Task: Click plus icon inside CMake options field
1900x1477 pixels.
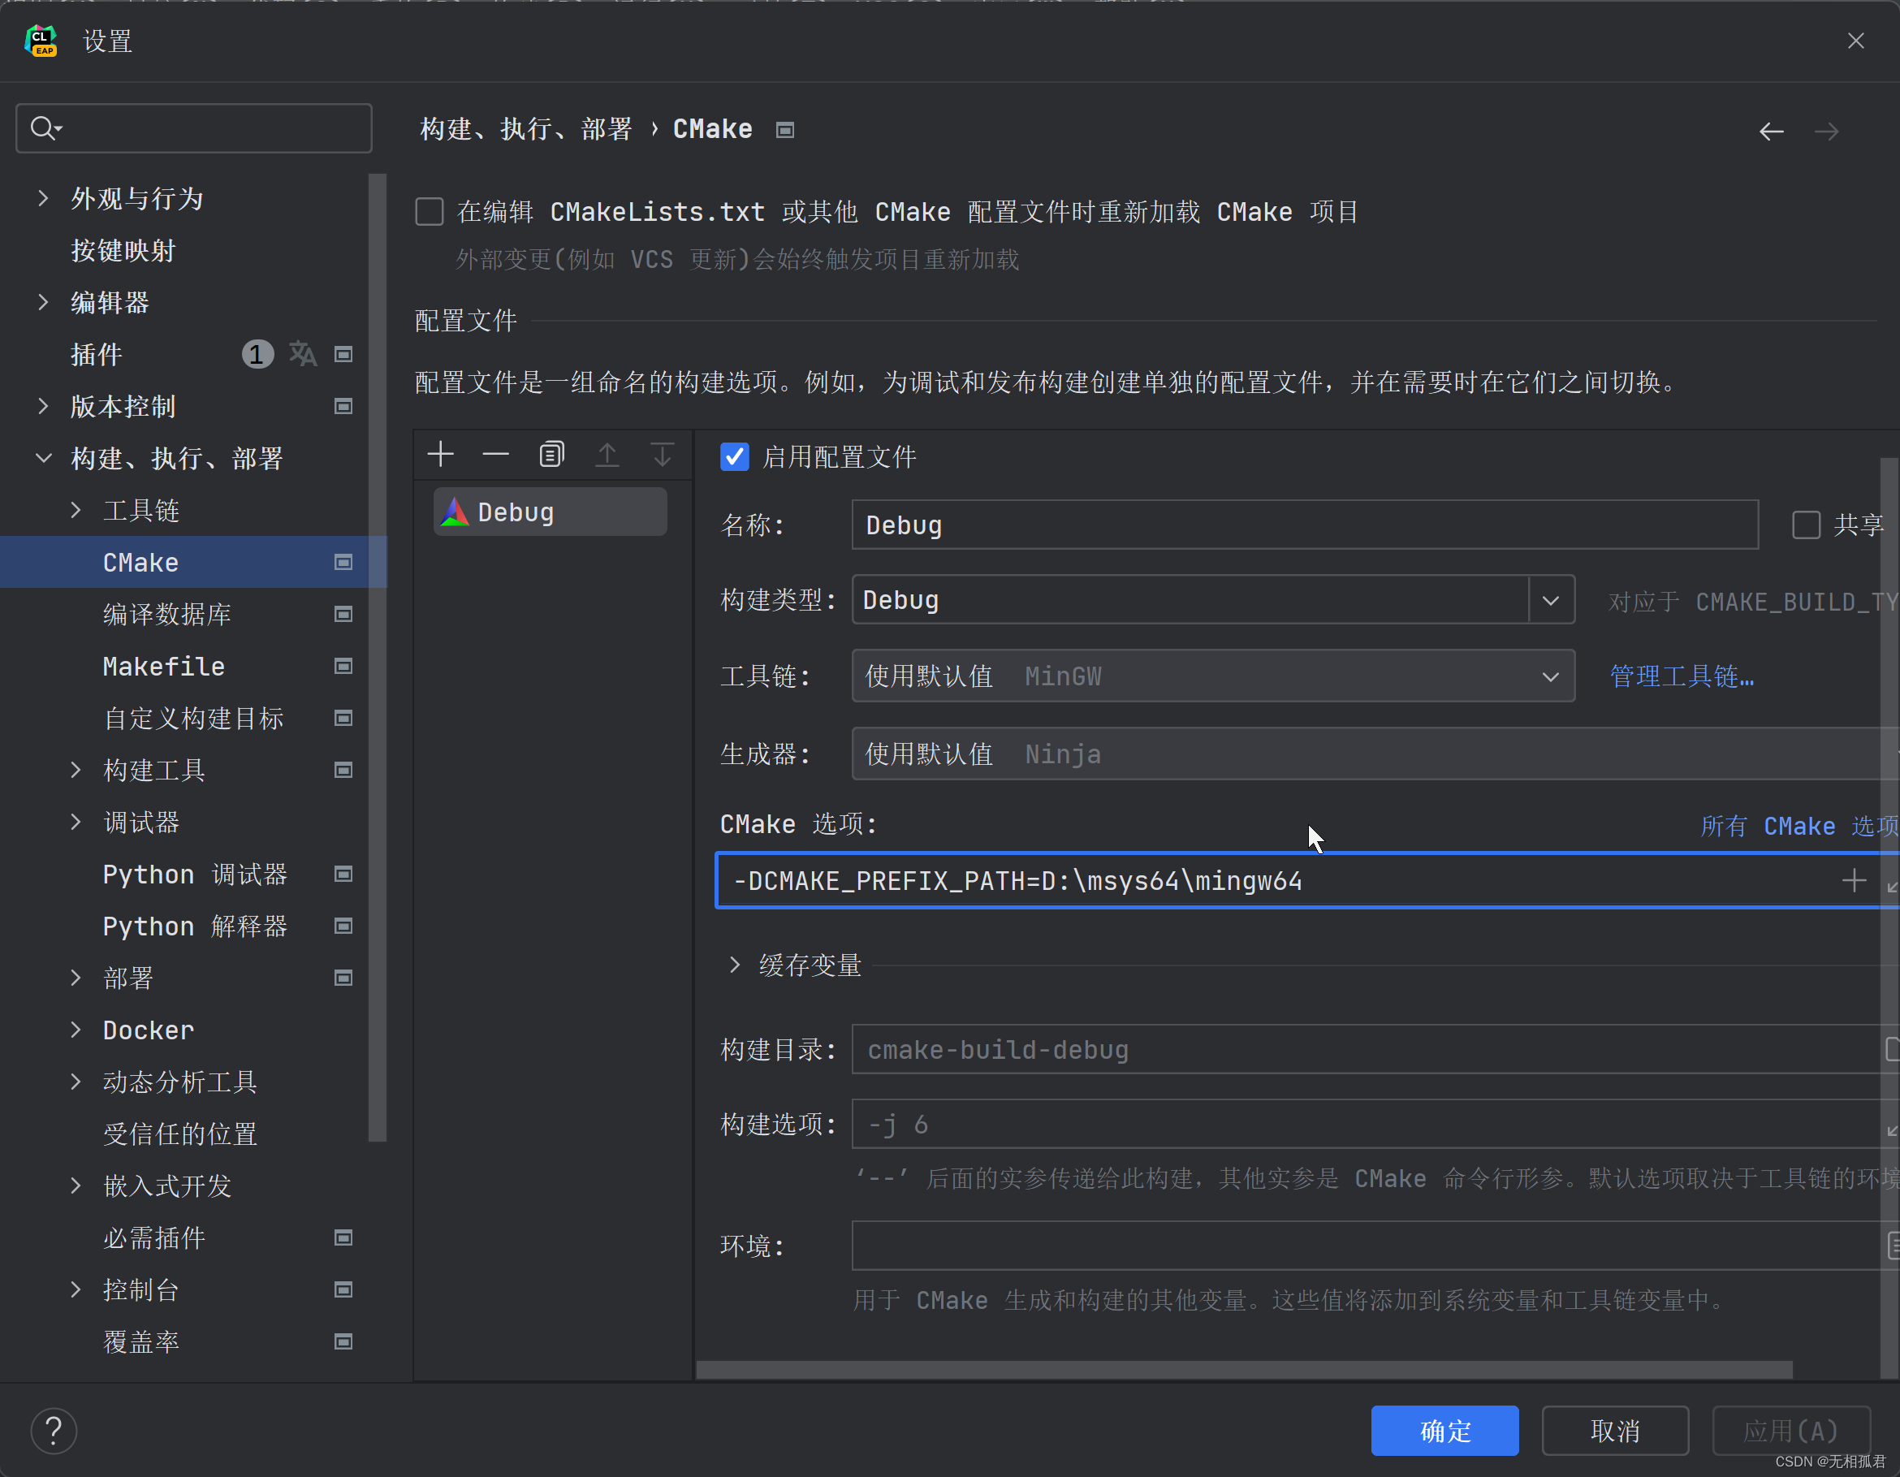Action: pos(1853,880)
